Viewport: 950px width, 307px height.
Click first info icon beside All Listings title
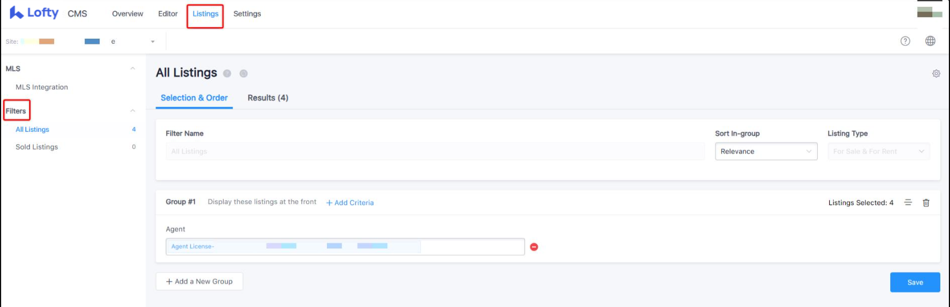click(x=227, y=73)
